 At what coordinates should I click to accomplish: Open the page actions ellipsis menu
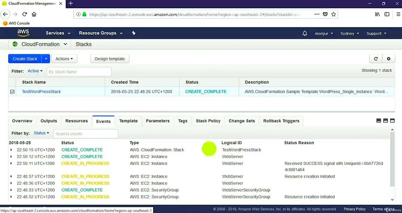click(x=317, y=14)
